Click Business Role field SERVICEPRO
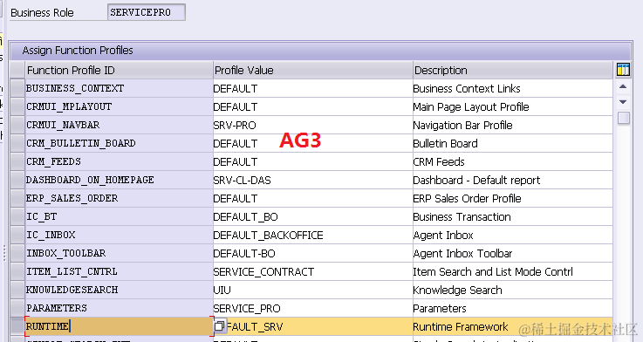Screen dimensions: 643x342 tap(147, 12)
